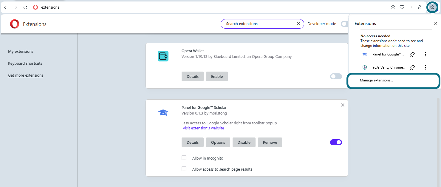Check Allow in Incognito
This screenshot has height=187, width=441.
(x=184, y=158)
